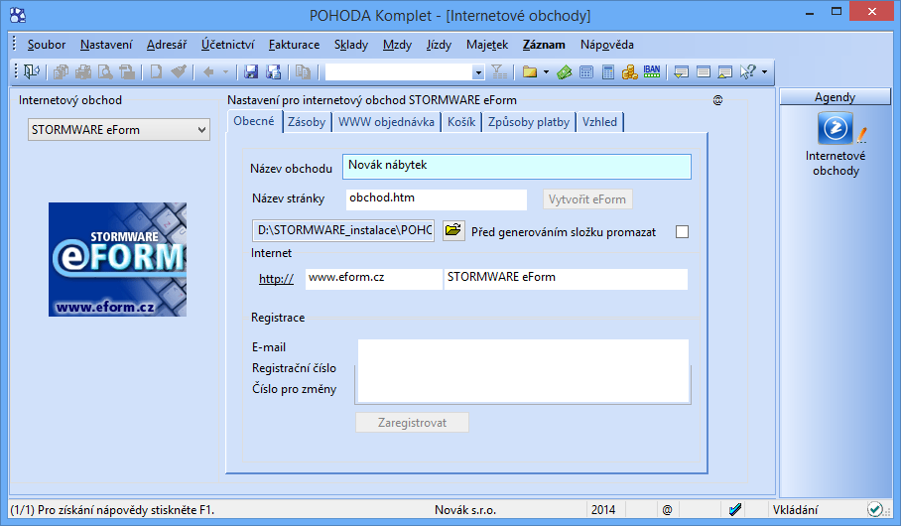Click the new record blank page icon
The height and width of the screenshot is (526, 901).
[156, 71]
